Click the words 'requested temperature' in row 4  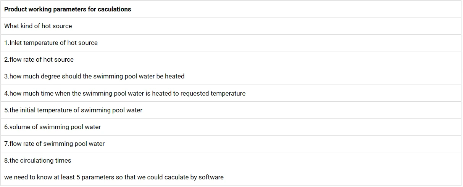tap(213, 93)
